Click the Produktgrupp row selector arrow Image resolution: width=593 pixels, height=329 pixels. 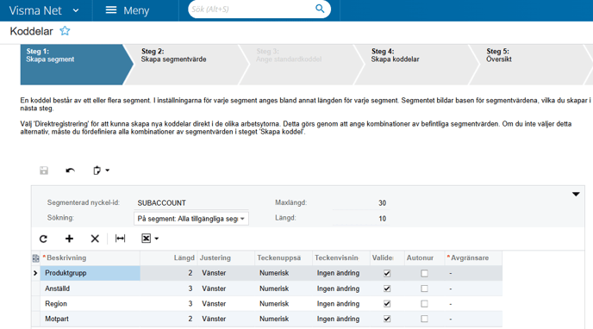pos(35,273)
